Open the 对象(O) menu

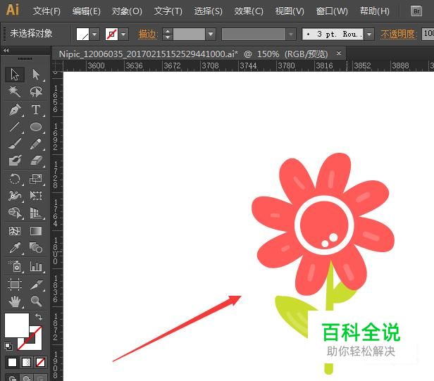pyautogui.click(x=127, y=11)
